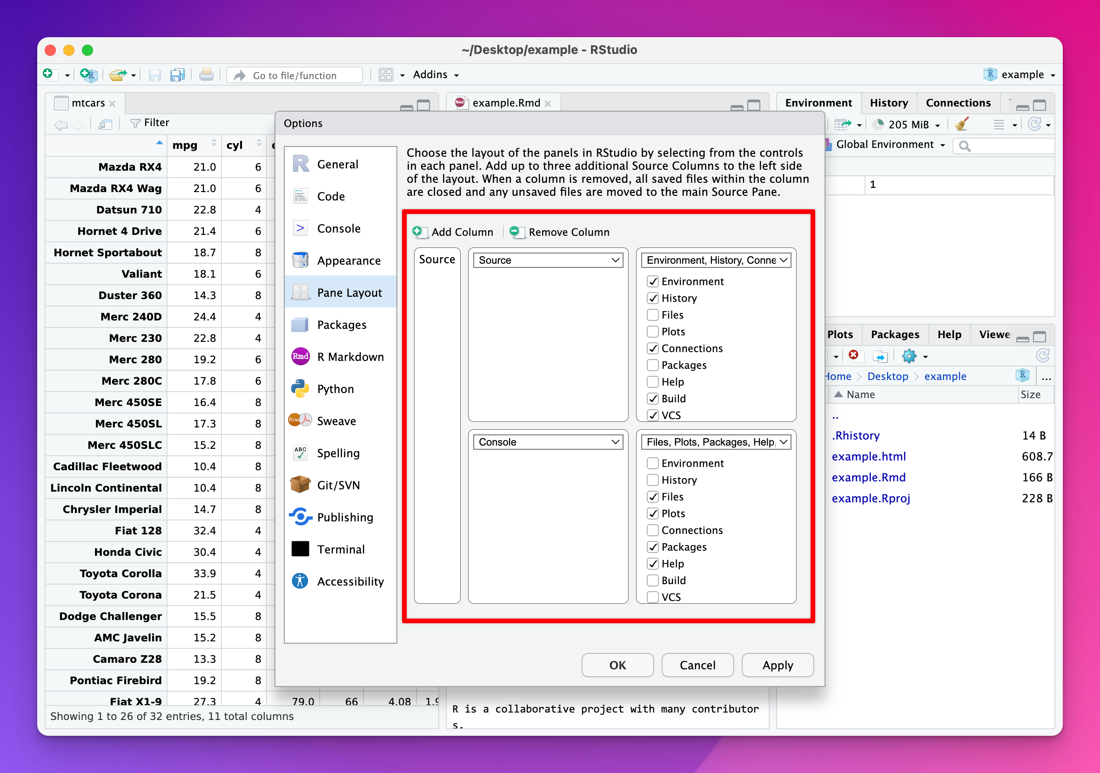Switch to the History tab

tap(889, 103)
